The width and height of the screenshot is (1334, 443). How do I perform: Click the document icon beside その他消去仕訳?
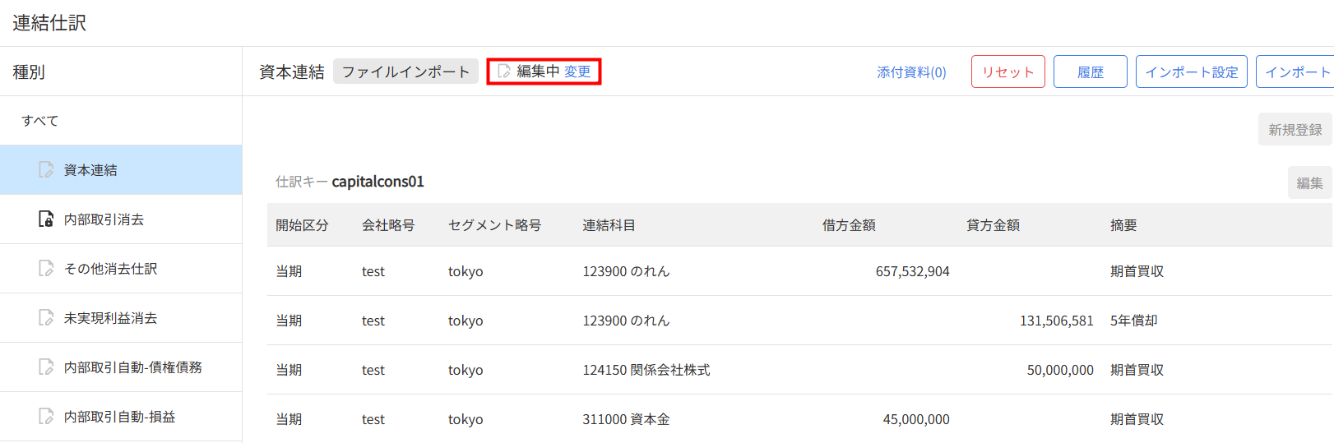(x=46, y=269)
